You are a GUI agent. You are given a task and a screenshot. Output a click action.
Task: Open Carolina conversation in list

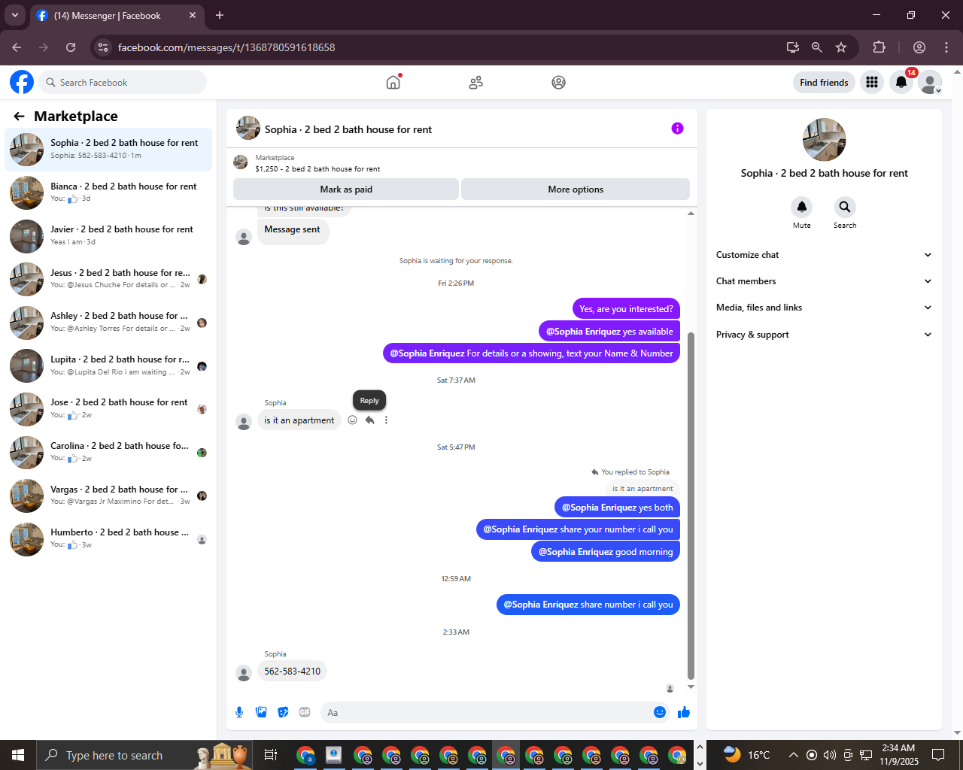108,452
